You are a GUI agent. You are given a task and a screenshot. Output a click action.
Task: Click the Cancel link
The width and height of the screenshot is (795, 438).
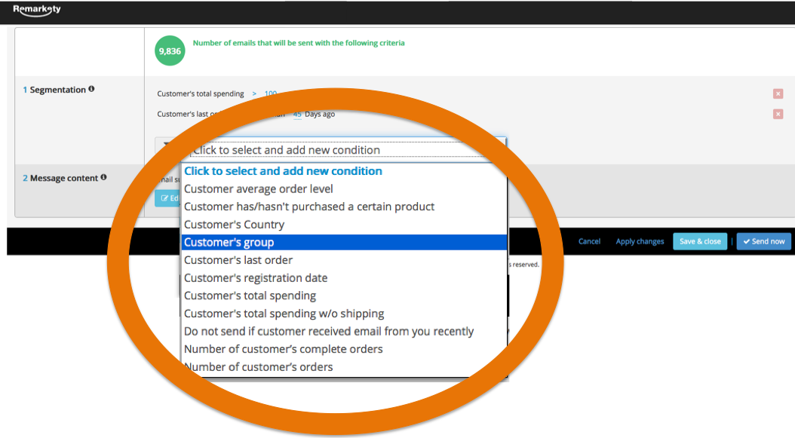[x=589, y=241]
